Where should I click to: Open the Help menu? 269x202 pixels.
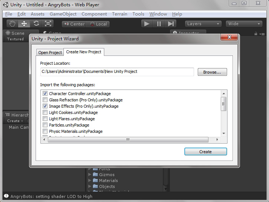(177, 14)
